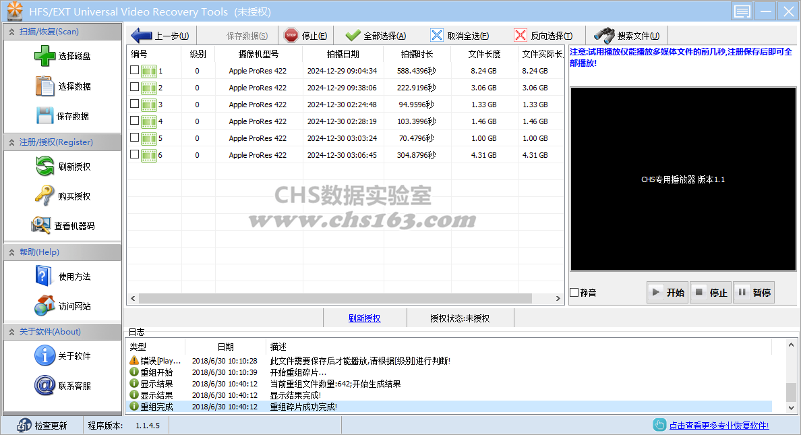Click the film icon of file row 6
801x435 pixels.
point(148,155)
